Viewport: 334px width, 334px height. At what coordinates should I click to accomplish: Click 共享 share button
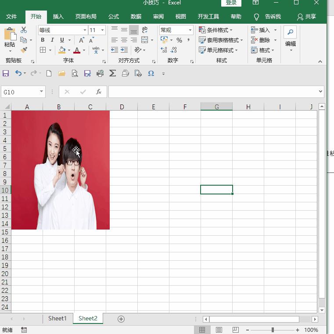tap(306, 17)
